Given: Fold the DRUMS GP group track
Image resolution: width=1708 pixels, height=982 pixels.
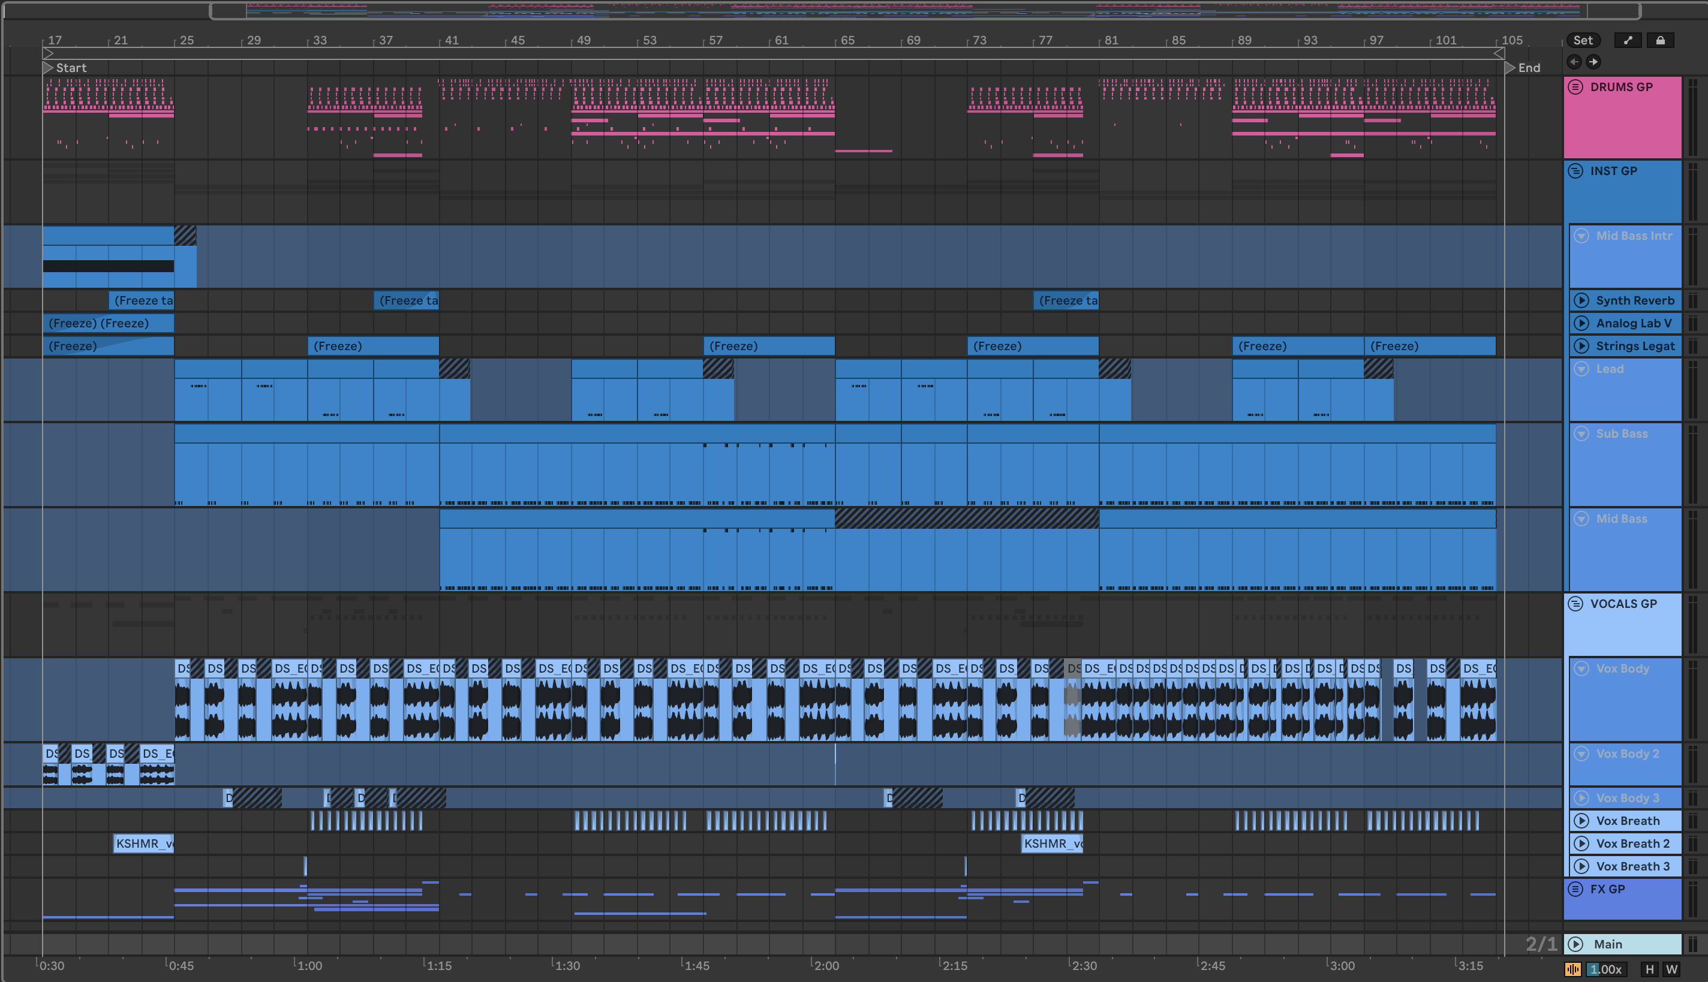Looking at the screenshot, I should [1576, 87].
